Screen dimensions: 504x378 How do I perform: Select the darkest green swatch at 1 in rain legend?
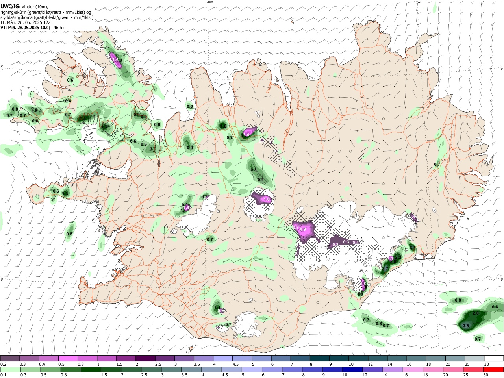(x=91, y=369)
